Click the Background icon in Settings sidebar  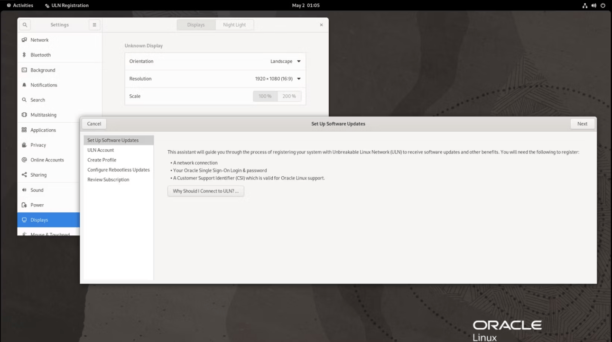[x=24, y=70]
